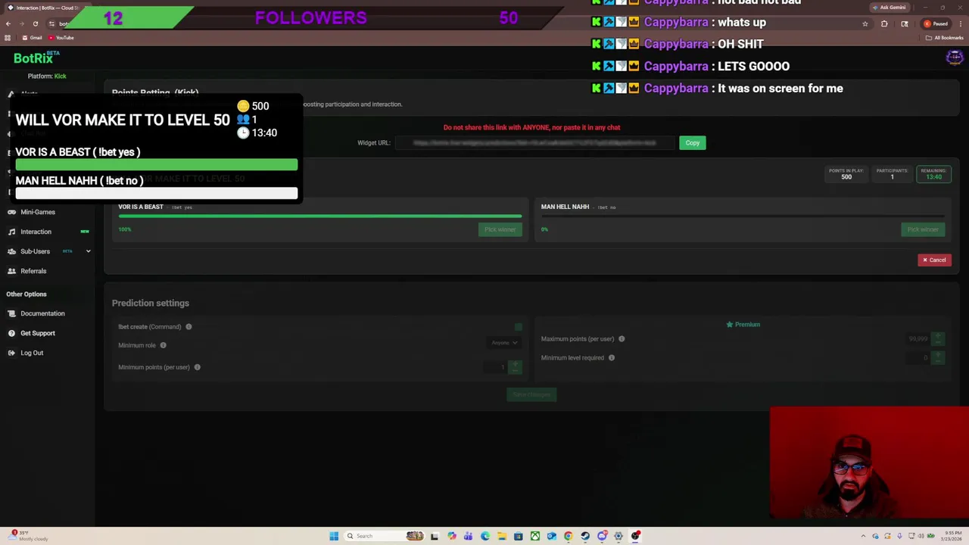The height and width of the screenshot is (545, 969).
Task: Bookmark page with star icon
Action: [x=865, y=23]
